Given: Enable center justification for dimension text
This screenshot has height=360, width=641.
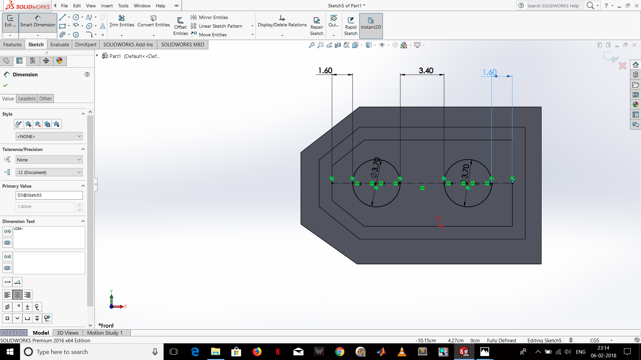Looking at the screenshot, I should pos(17,295).
